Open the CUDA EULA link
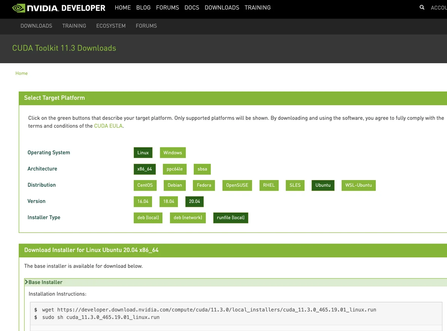This screenshot has height=331, width=447. point(108,126)
